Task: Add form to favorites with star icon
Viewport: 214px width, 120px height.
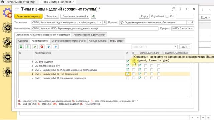Action: (17, 9)
